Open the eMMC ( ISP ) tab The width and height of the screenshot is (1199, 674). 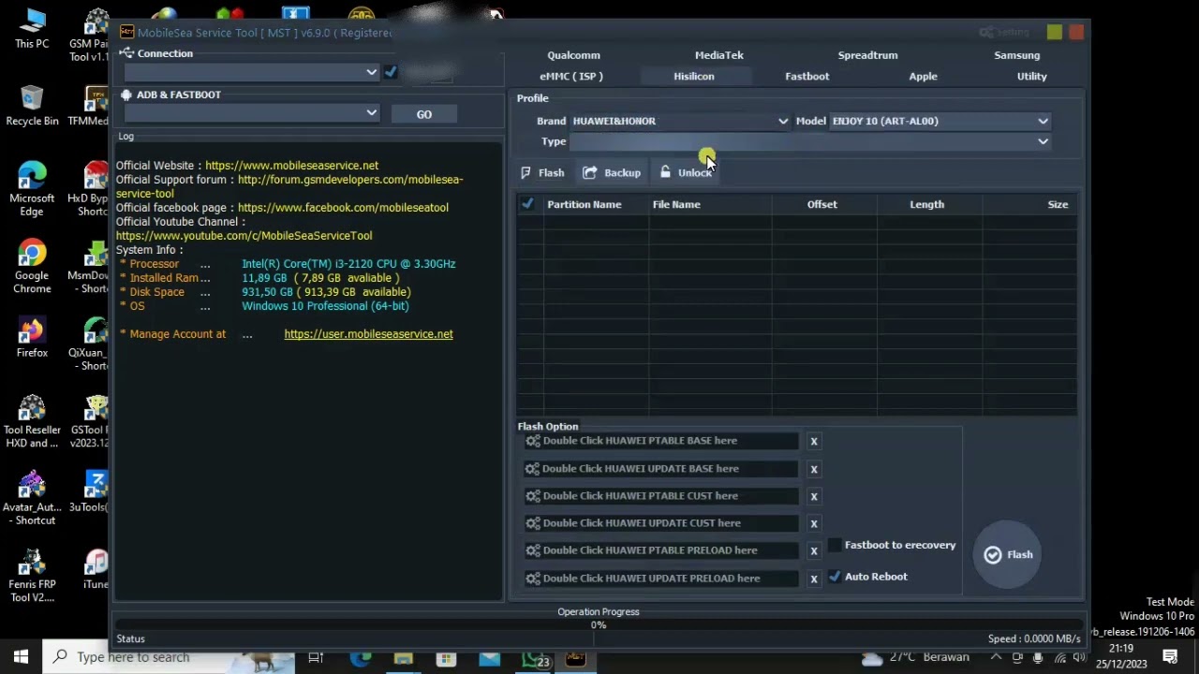click(x=571, y=76)
